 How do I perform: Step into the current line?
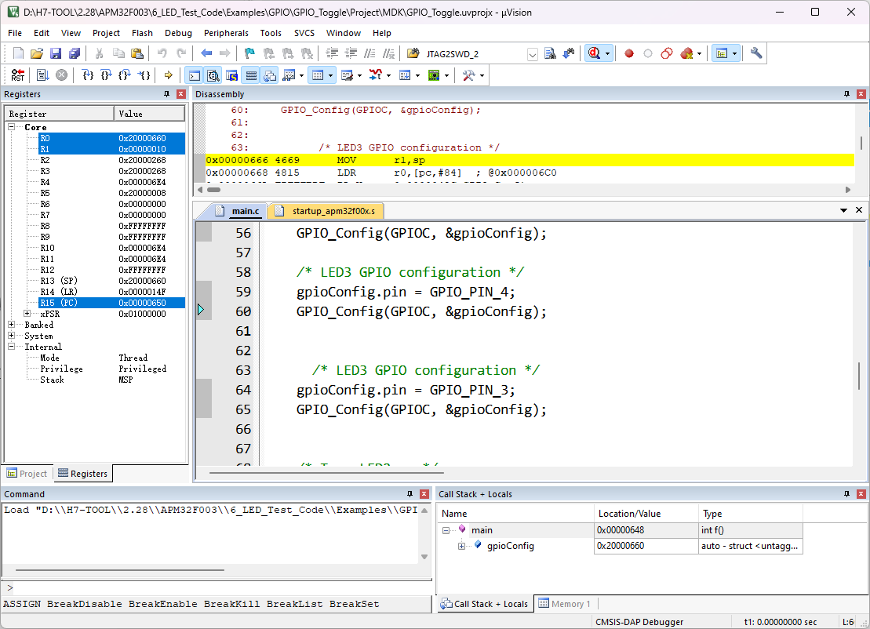click(88, 75)
